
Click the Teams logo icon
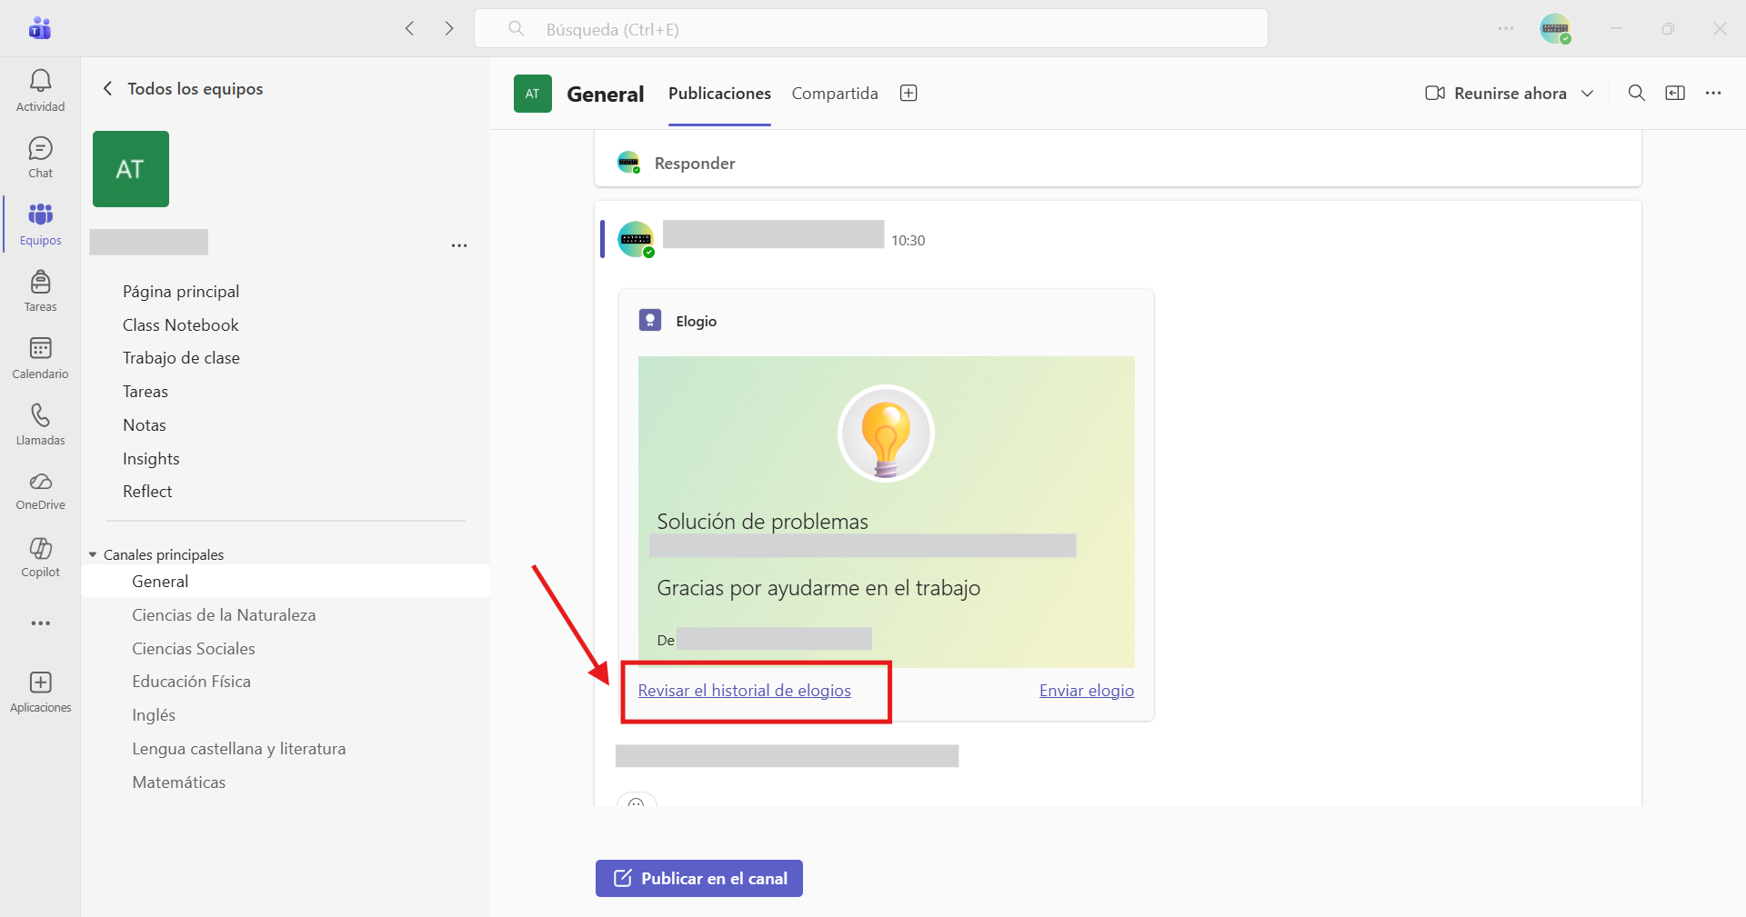[x=40, y=28]
